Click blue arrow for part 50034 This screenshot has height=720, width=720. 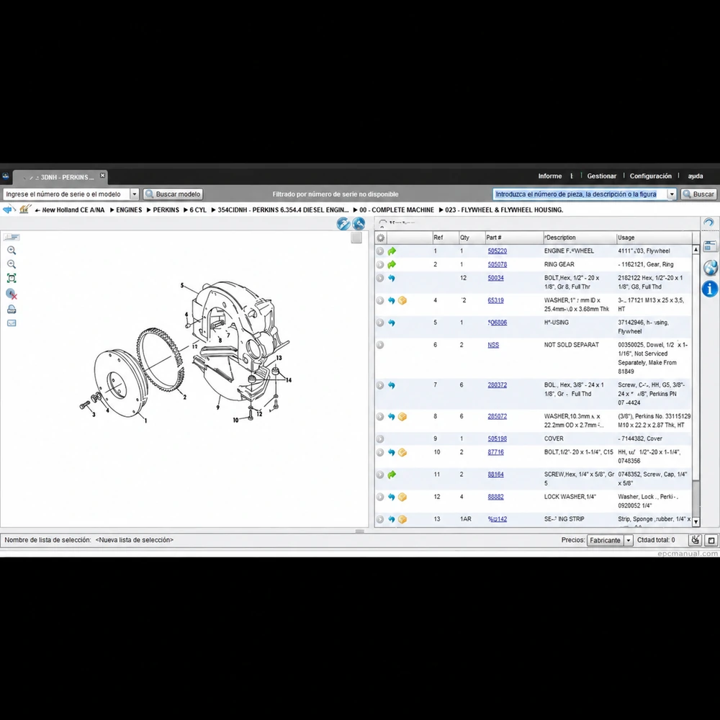click(391, 278)
